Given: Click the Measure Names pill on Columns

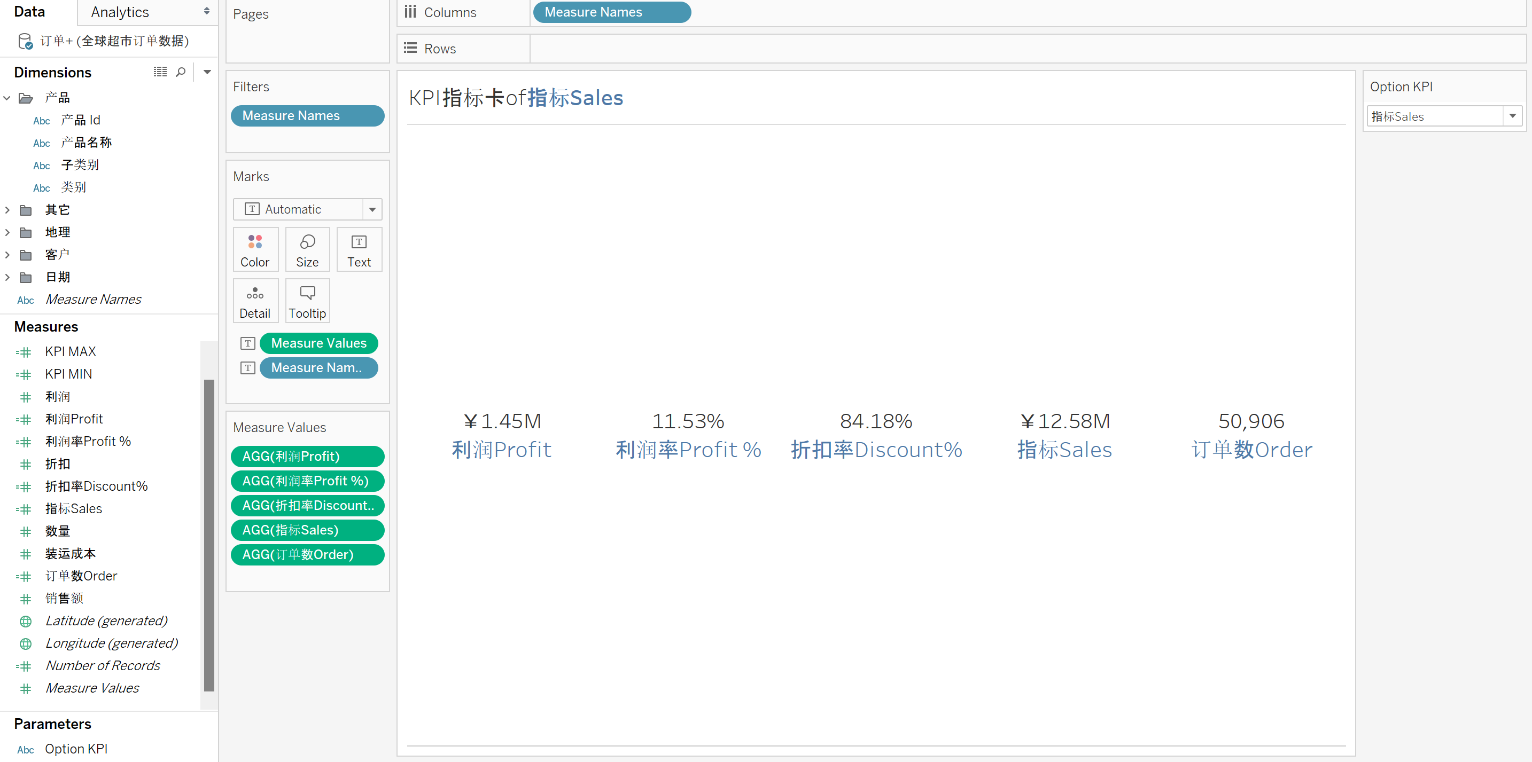Looking at the screenshot, I should pyautogui.click(x=611, y=12).
